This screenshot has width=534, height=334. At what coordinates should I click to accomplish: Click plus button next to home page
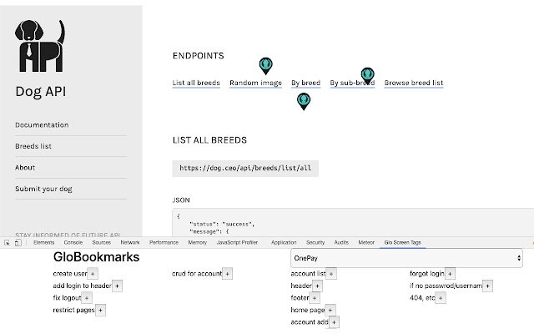330,311
